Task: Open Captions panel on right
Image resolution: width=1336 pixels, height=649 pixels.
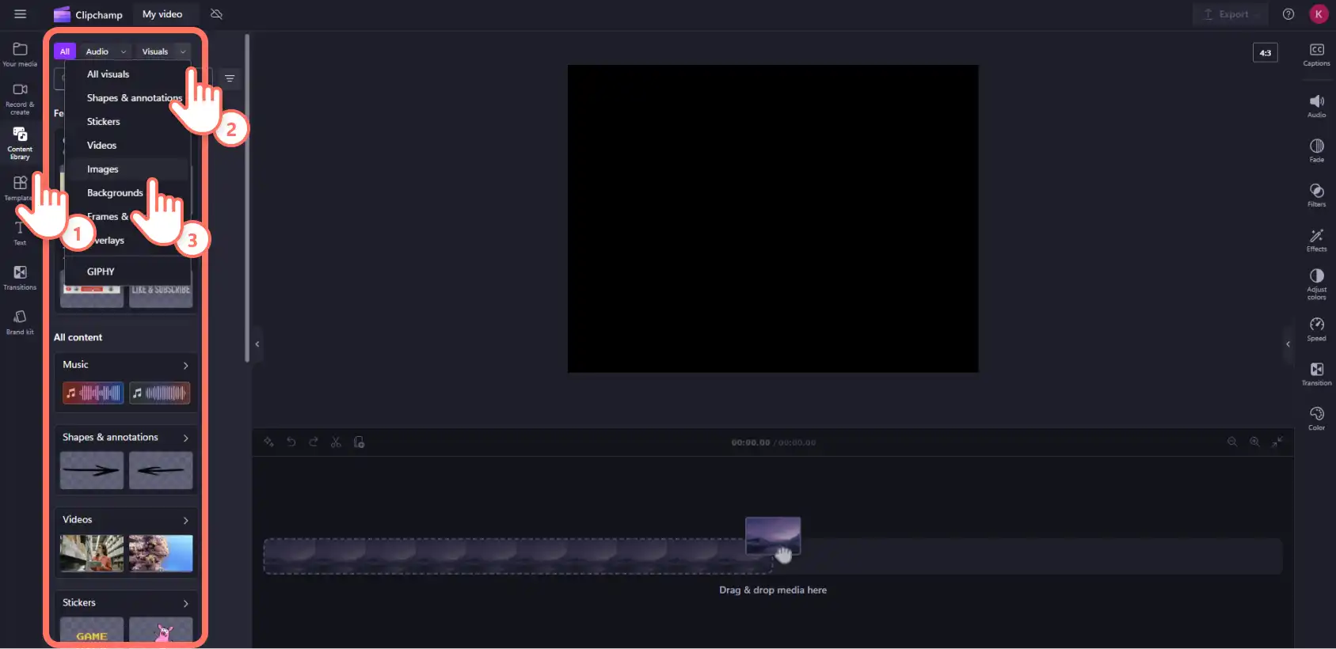Action: pyautogui.click(x=1316, y=55)
